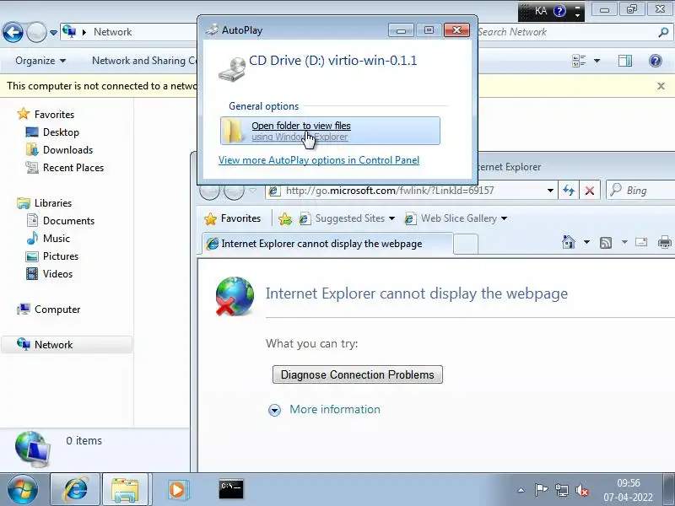Show hidden tray icons arrow
Image resolution: width=675 pixels, height=506 pixels.
(521, 490)
